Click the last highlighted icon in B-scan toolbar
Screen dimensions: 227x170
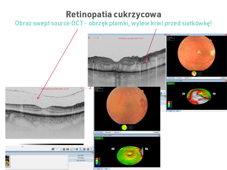[92, 149]
